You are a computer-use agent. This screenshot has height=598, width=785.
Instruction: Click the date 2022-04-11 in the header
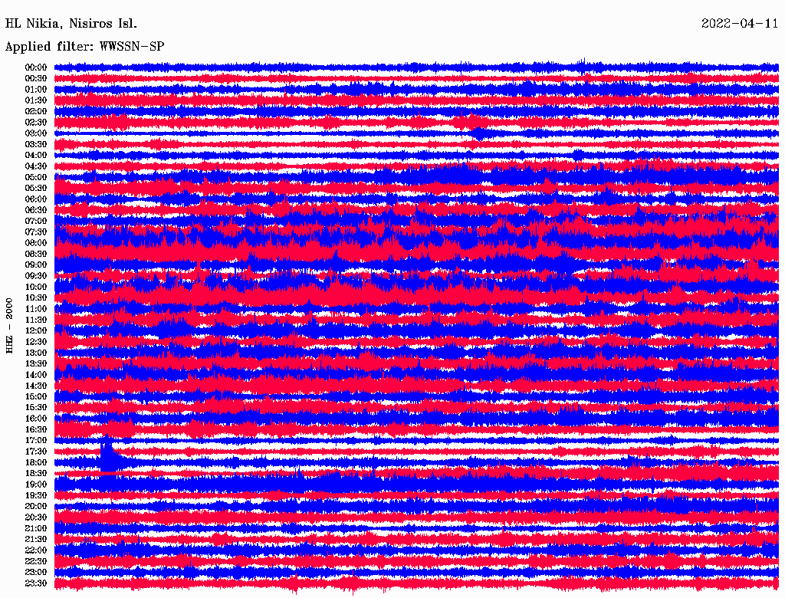(740, 23)
